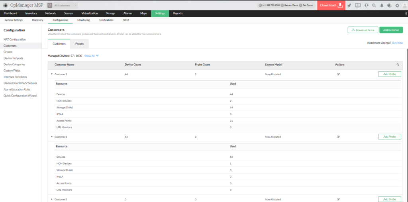The width and height of the screenshot is (408, 202).
Task: Click the search icon in table header
Action: click(x=397, y=65)
